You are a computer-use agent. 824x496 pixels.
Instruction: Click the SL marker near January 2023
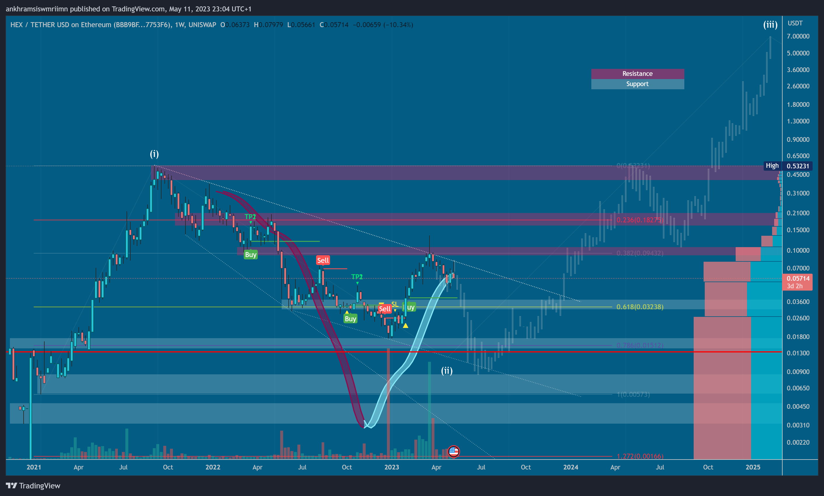pos(395,304)
